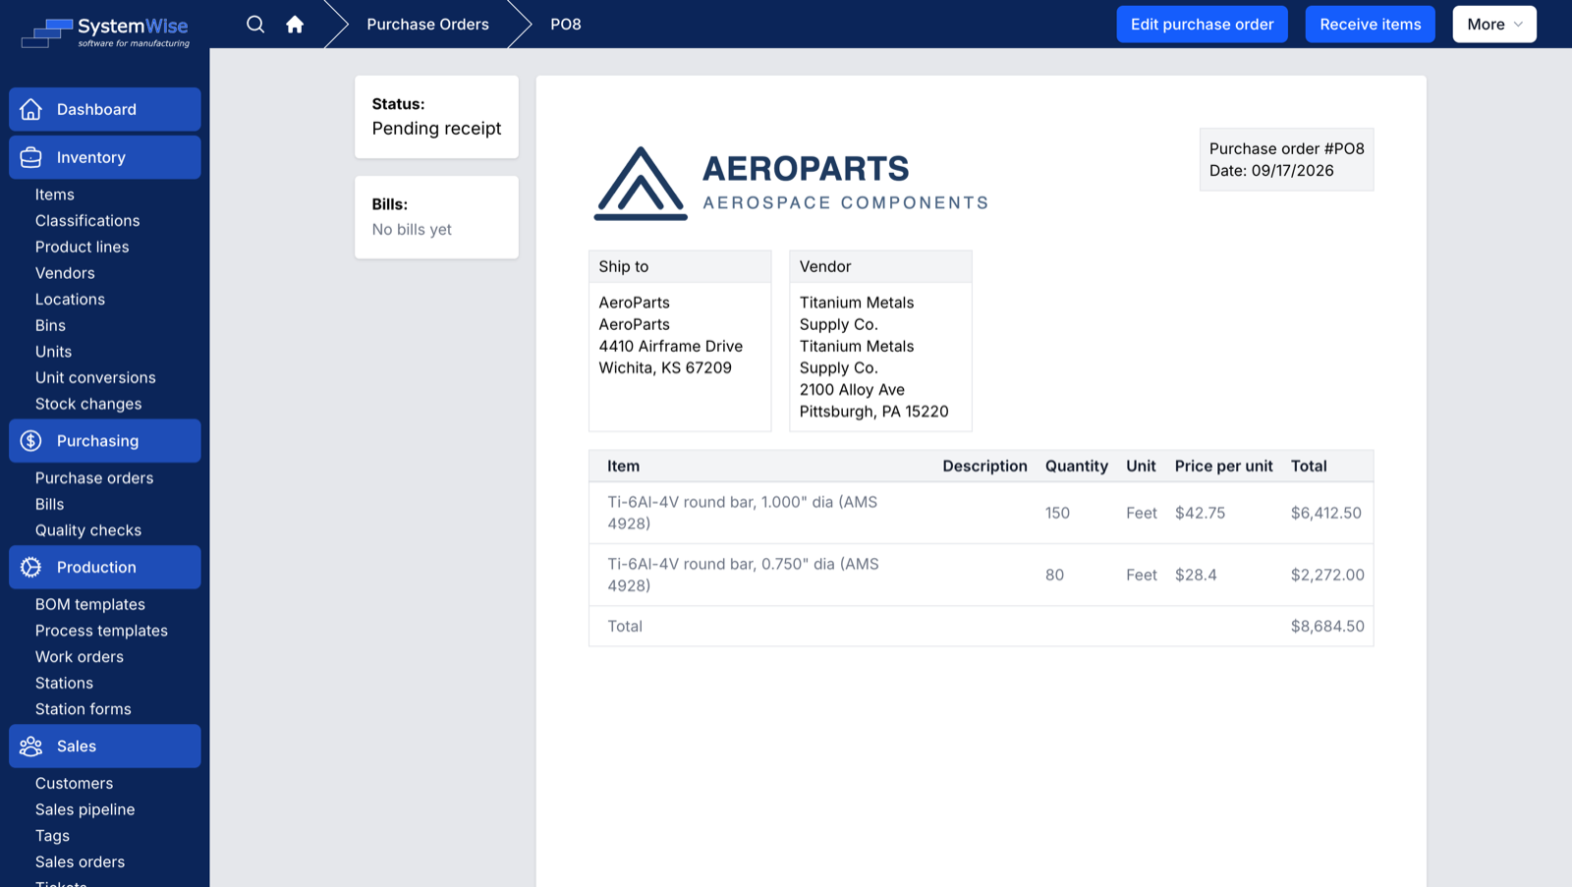
Task: Open Stations in the sidebar
Action: point(64,683)
